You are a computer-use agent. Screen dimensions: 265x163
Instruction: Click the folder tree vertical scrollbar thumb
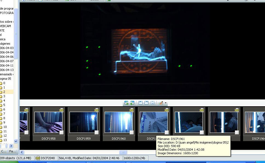[x=16, y=34]
